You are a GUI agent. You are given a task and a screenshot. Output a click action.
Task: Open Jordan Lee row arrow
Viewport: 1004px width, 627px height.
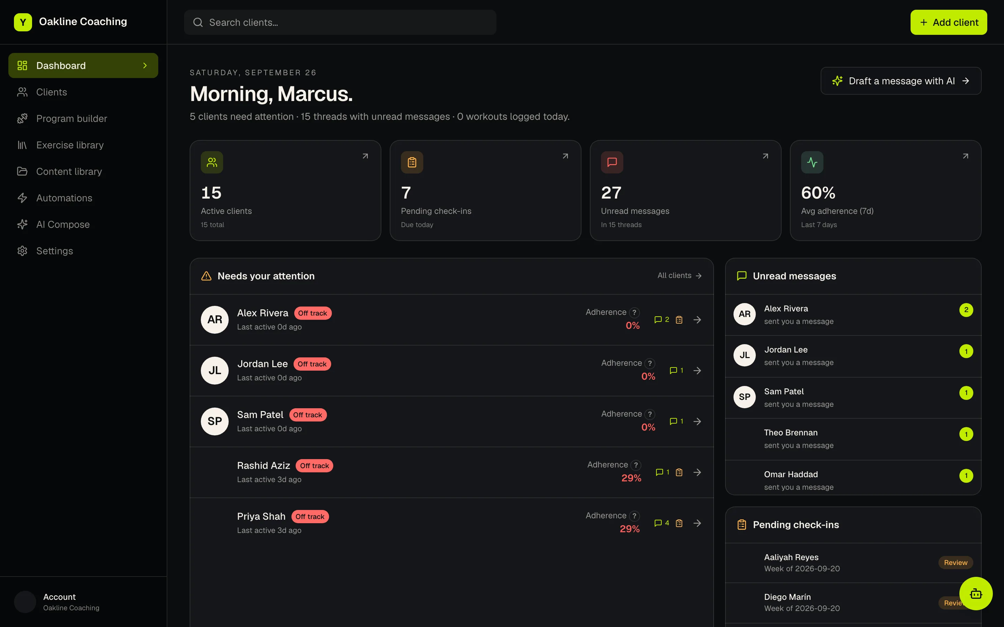[698, 370]
